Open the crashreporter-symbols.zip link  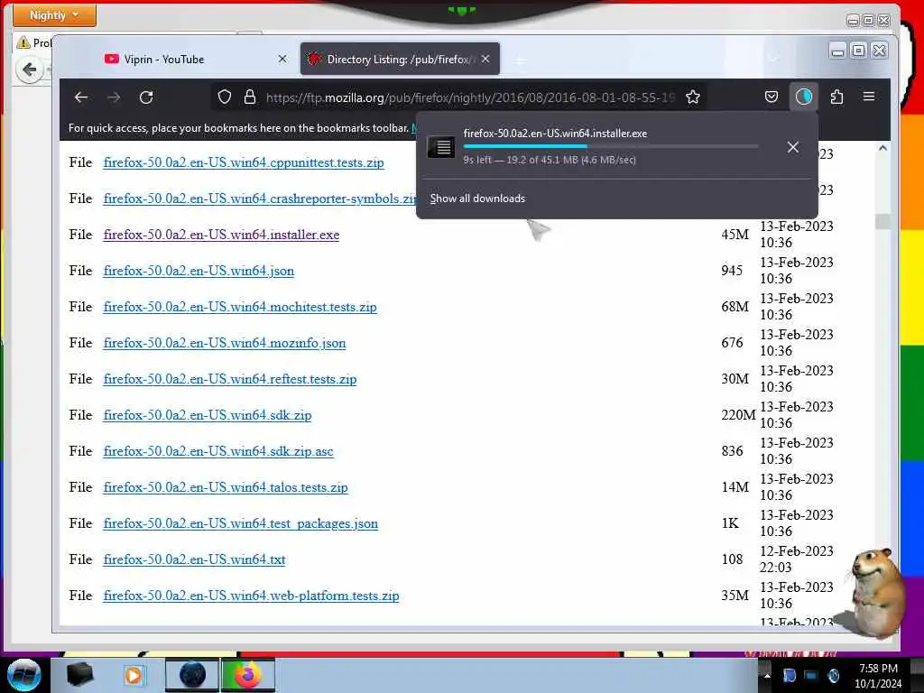(259, 199)
